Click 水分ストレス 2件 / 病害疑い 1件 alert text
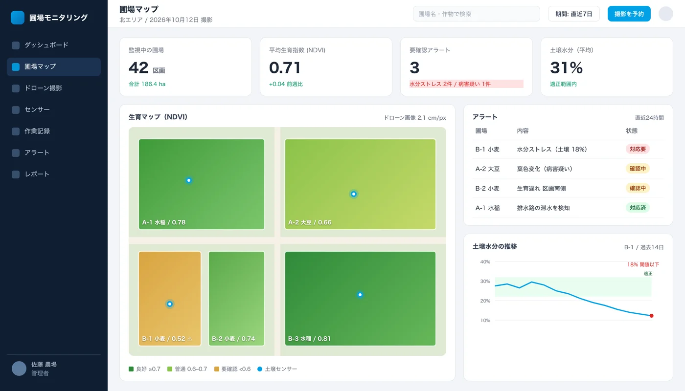 pos(450,84)
